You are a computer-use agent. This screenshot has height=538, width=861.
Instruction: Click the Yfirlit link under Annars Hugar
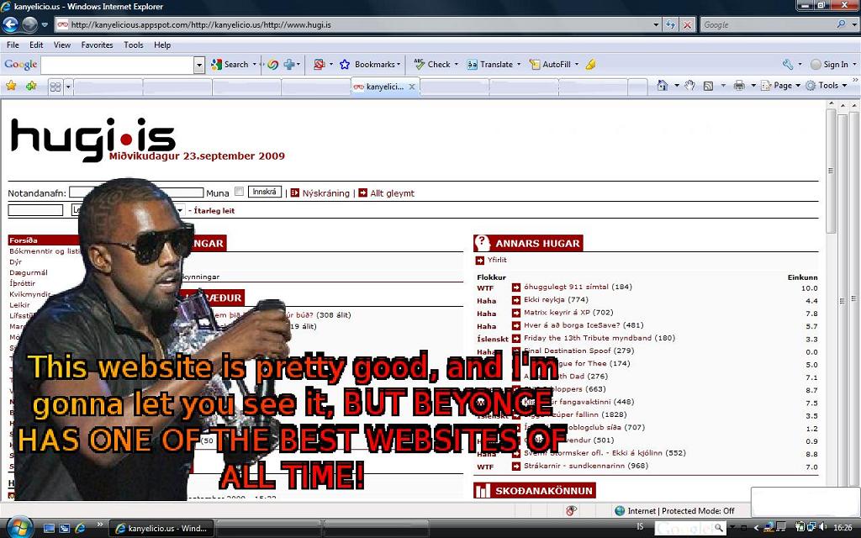(x=497, y=261)
